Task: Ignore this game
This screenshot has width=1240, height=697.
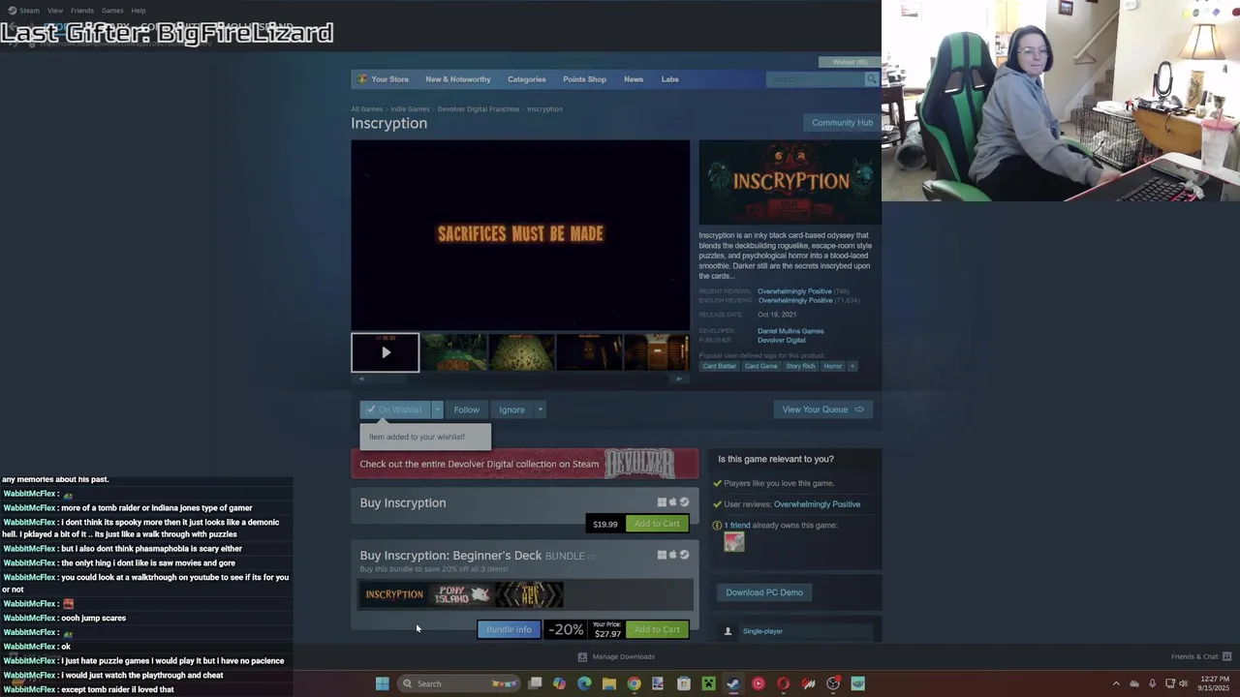Action: (511, 409)
